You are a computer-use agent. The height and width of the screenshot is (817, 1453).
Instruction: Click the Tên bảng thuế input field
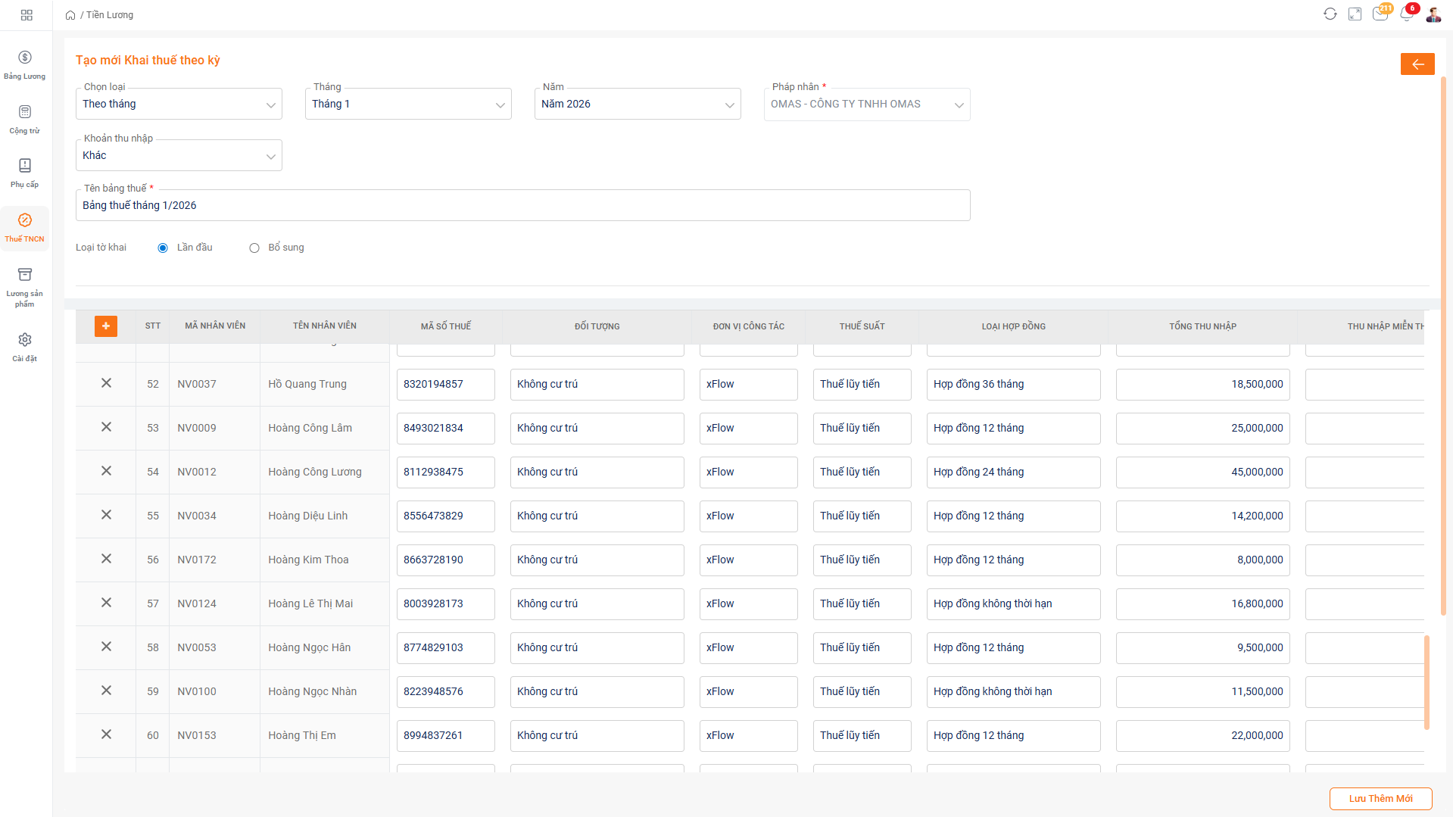point(522,206)
